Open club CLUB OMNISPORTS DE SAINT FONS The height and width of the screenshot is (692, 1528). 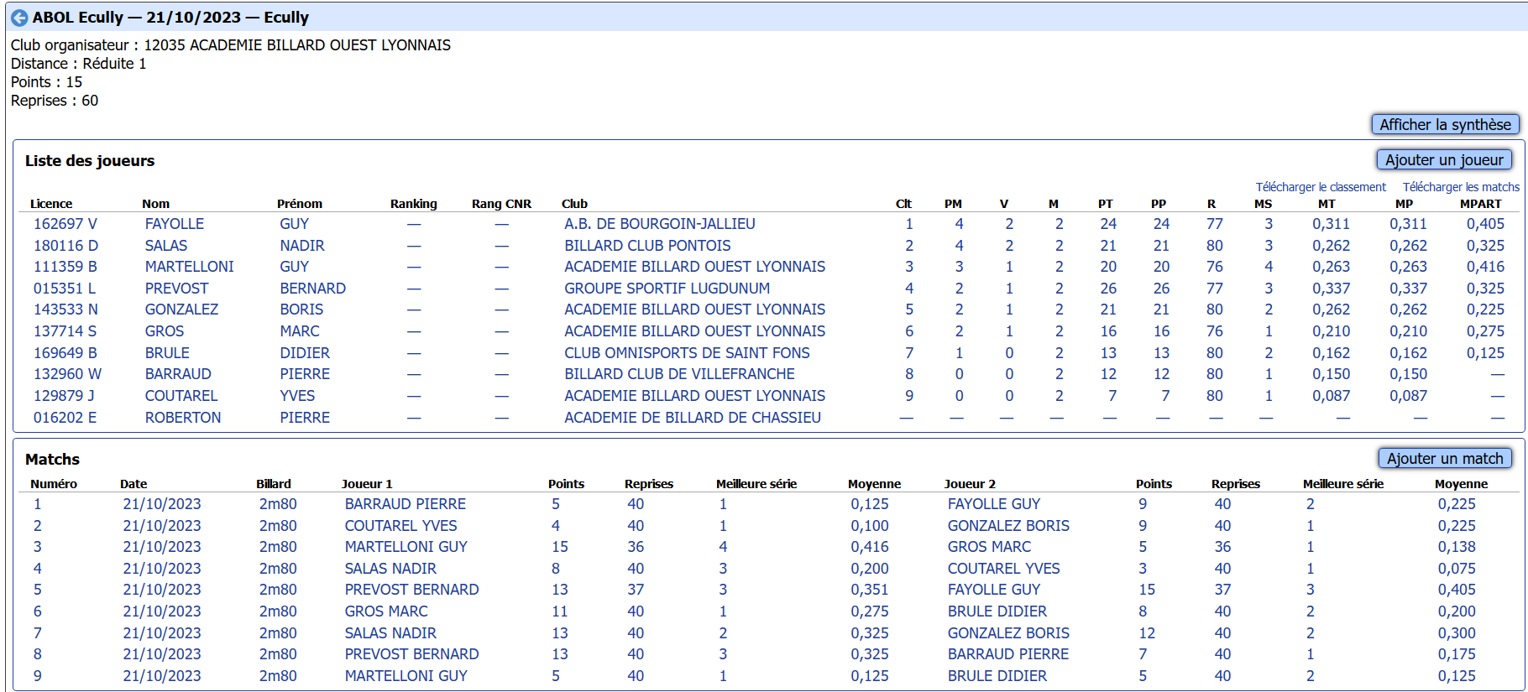pos(687,353)
